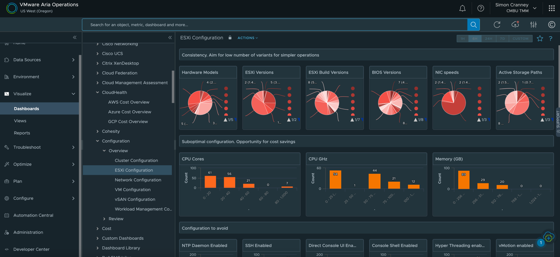Expand the Cohesity tree node

[97, 131]
